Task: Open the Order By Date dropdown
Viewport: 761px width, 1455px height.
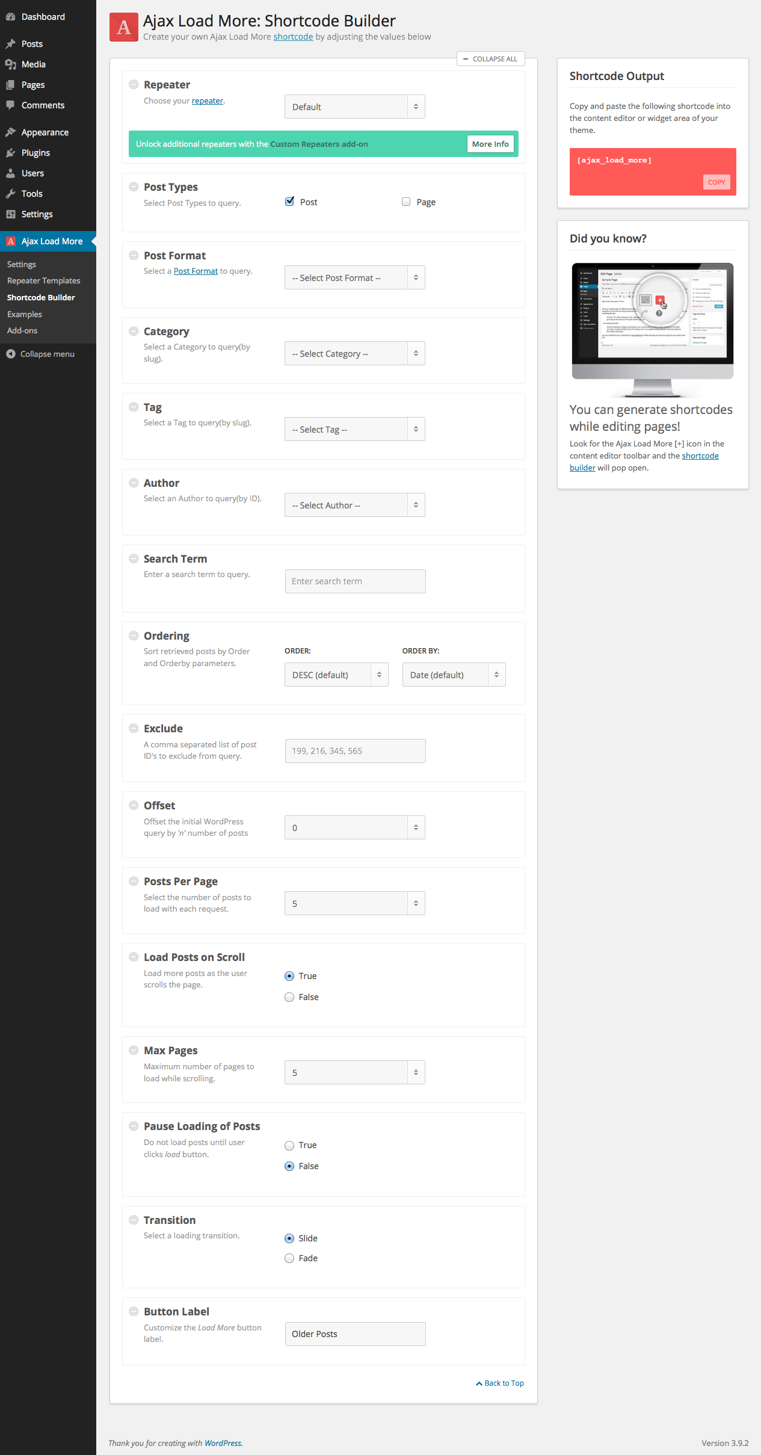Action: coord(454,675)
